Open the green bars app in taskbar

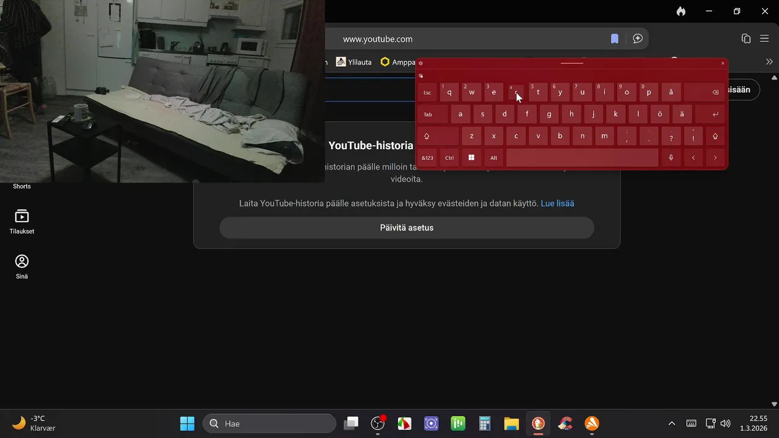458,423
